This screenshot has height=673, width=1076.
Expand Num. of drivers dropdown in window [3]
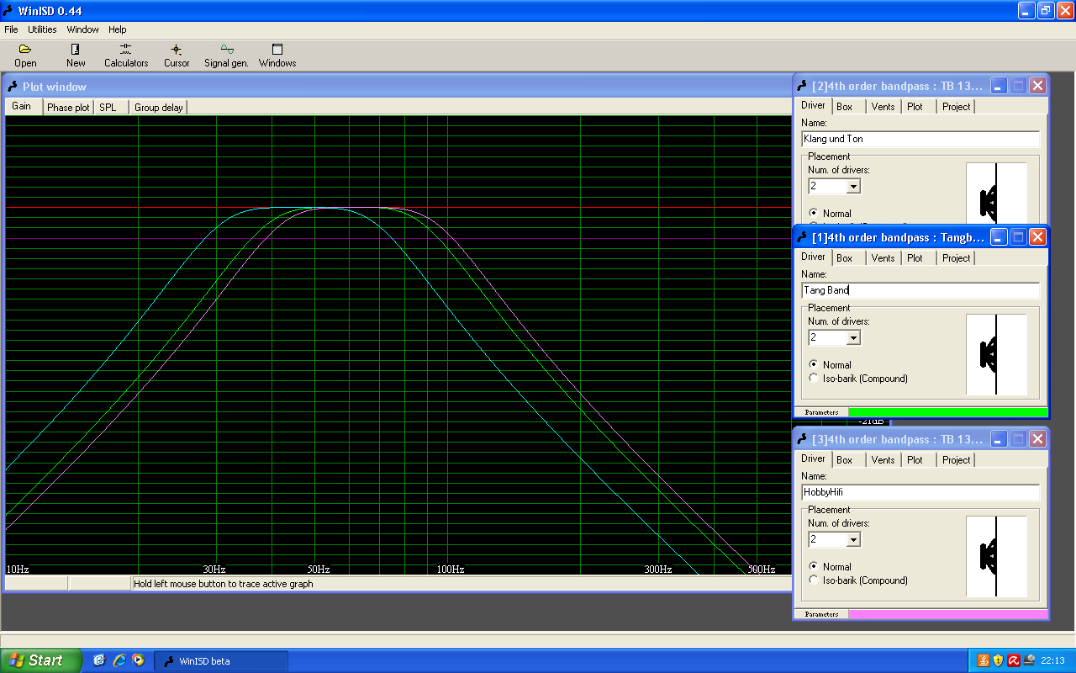click(x=853, y=540)
